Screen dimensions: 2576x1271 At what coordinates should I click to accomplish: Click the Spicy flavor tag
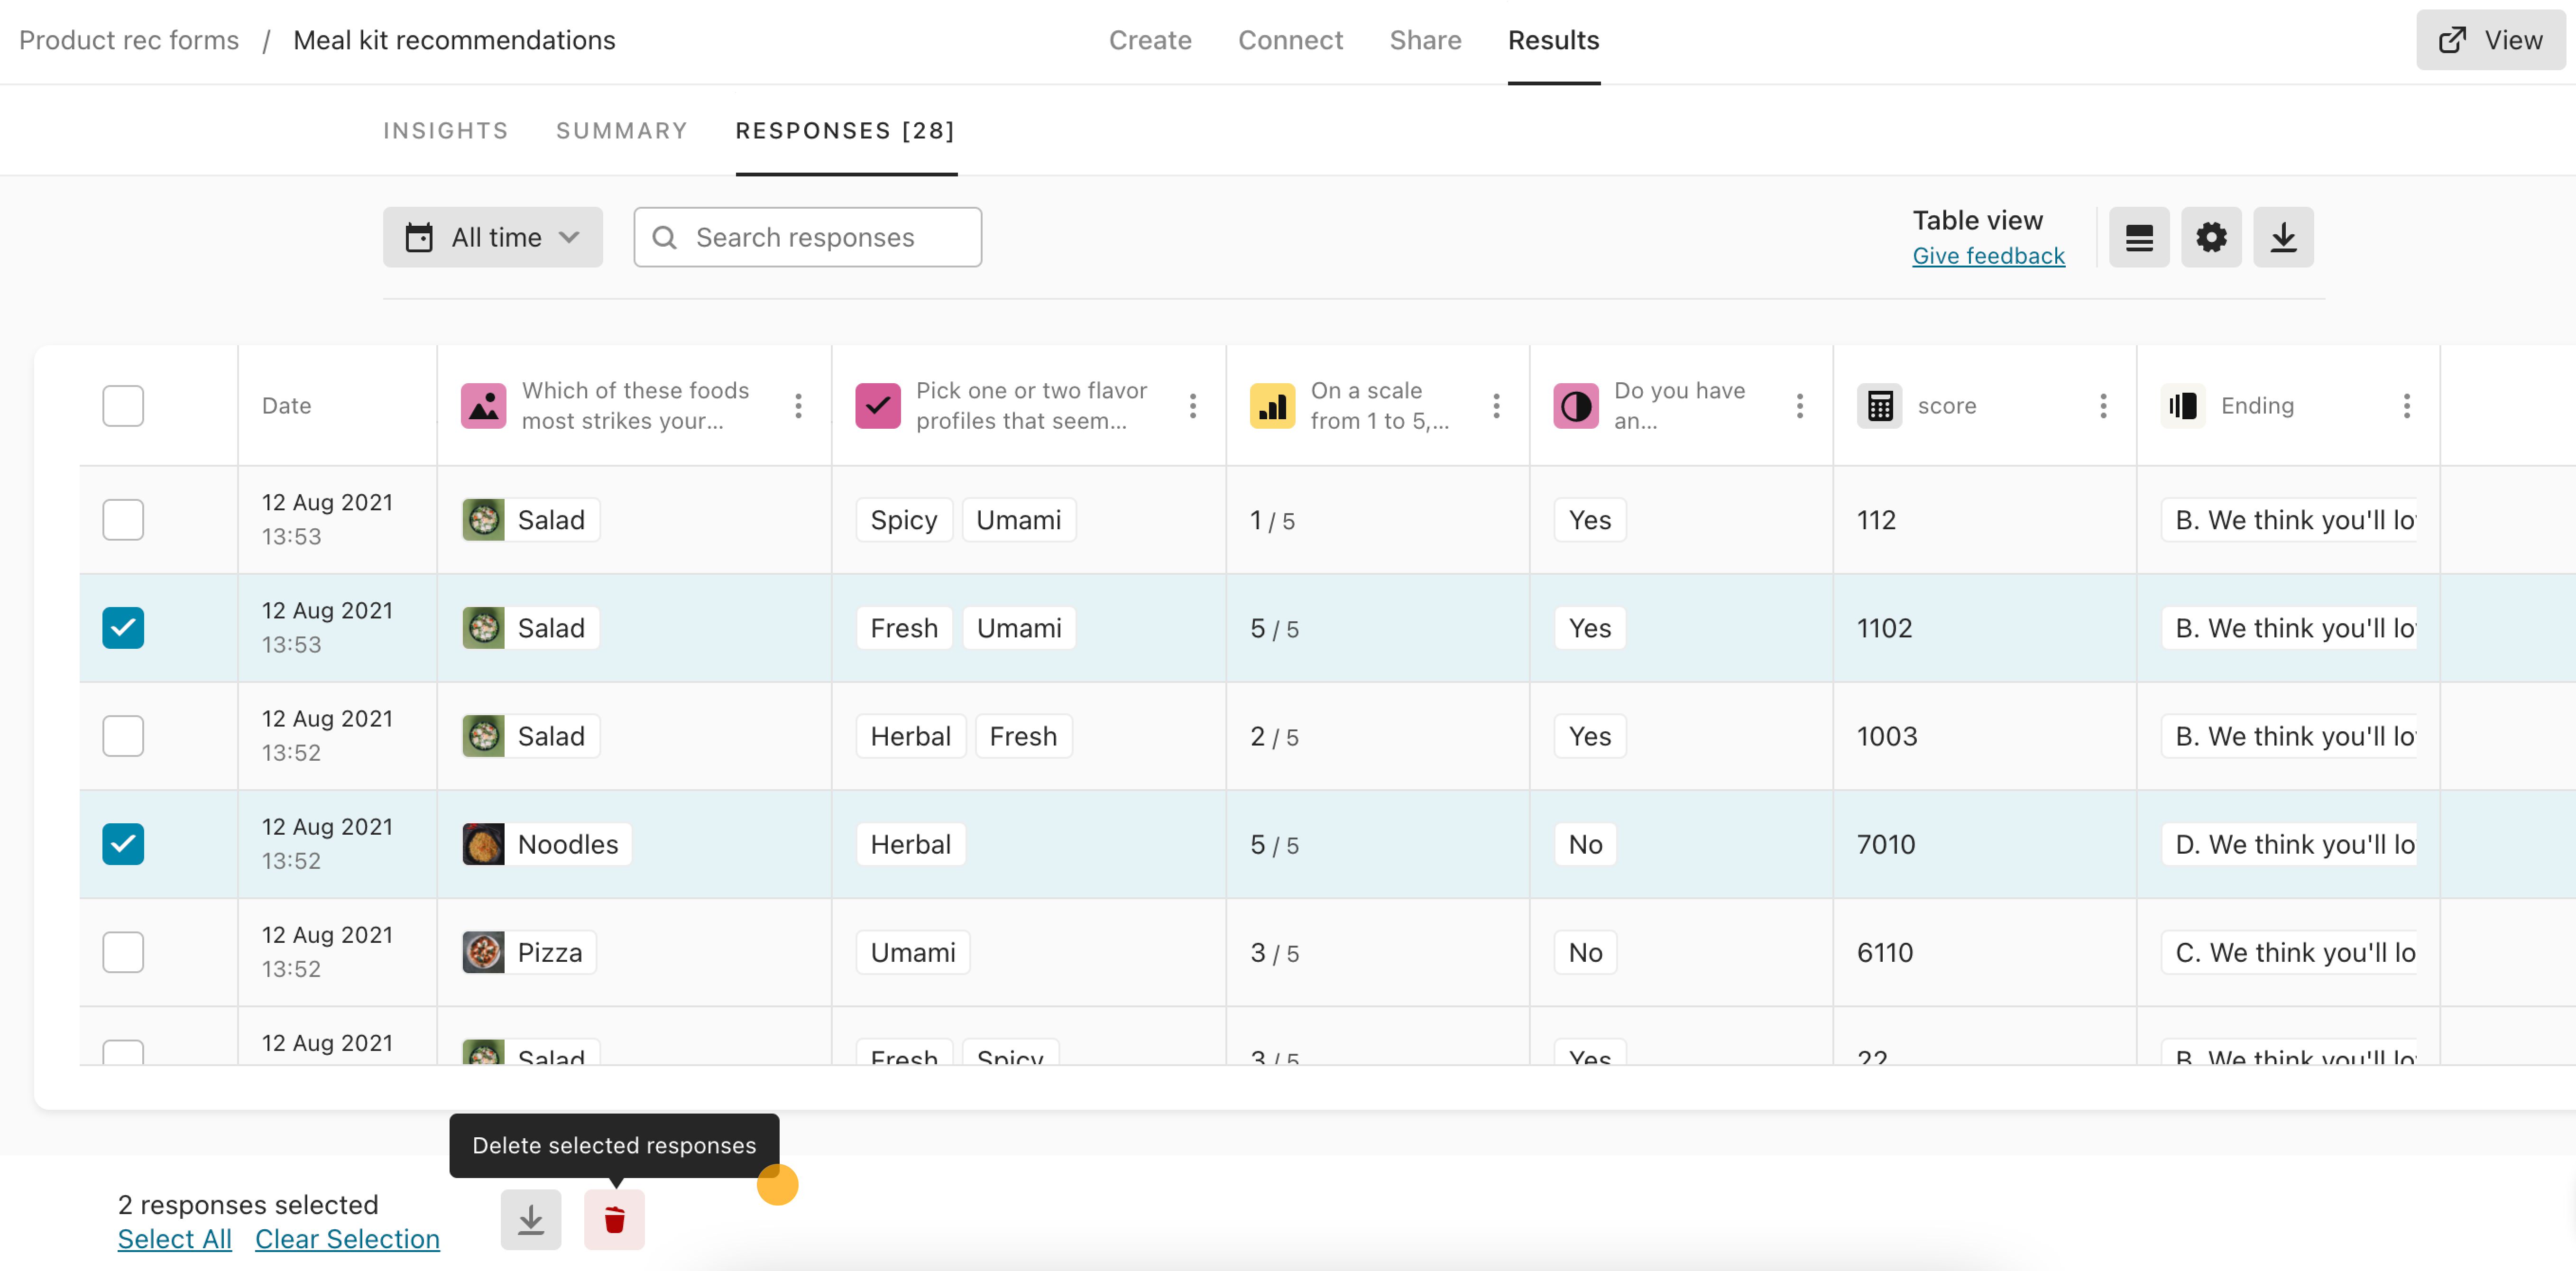point(903,519)
